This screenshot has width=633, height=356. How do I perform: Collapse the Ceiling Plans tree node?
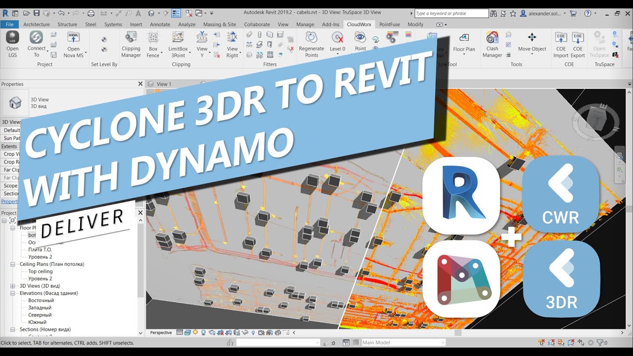(x=13, y=265)
